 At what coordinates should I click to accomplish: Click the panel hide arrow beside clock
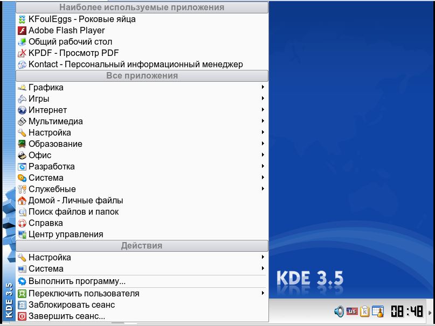[430, 313]
